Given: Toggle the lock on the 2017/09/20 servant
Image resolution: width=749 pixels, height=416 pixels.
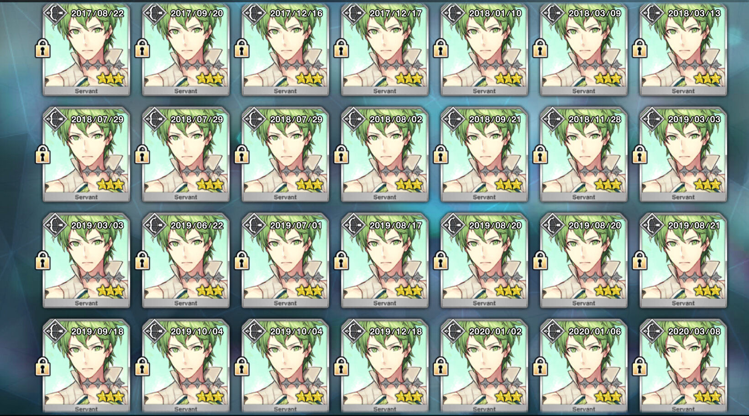Looking at the screenshot, I should tap(142, 48).
